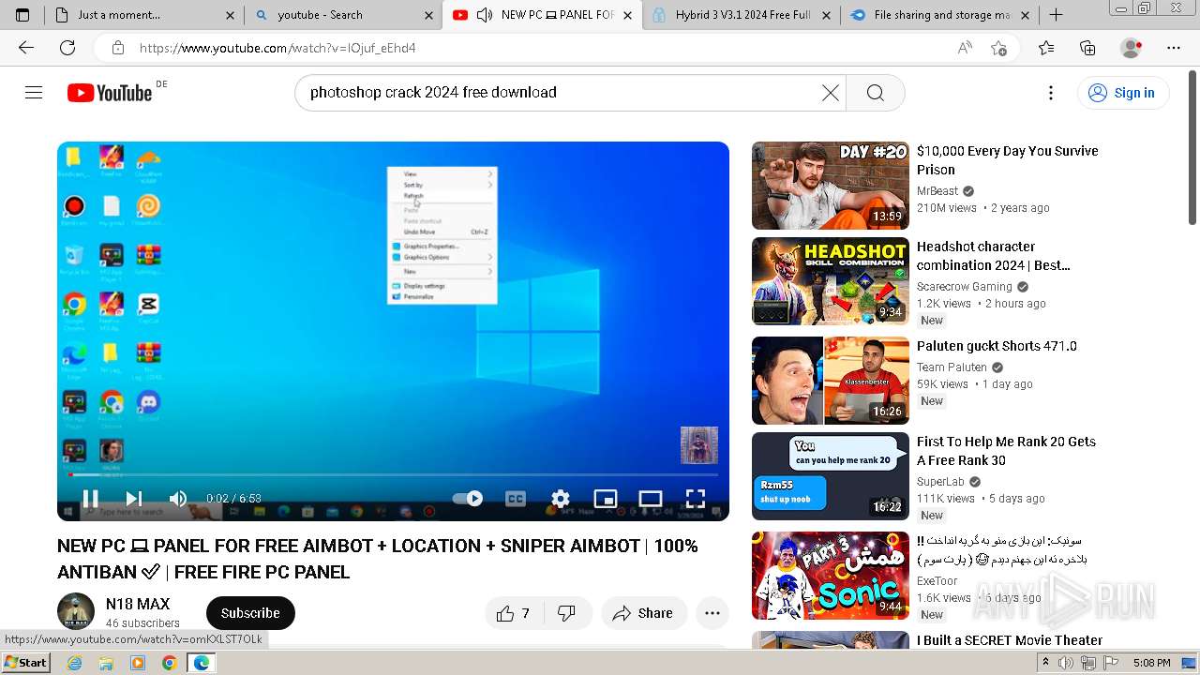Viewport: 1200px width, 675px height.
Task: Switch to 'Hybrid 3 V3.1 2024 Free Full' tab
Action: coord(741,15)
